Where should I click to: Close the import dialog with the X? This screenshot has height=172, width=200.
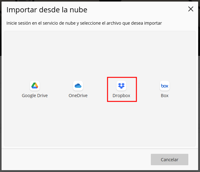pos(191,9)
